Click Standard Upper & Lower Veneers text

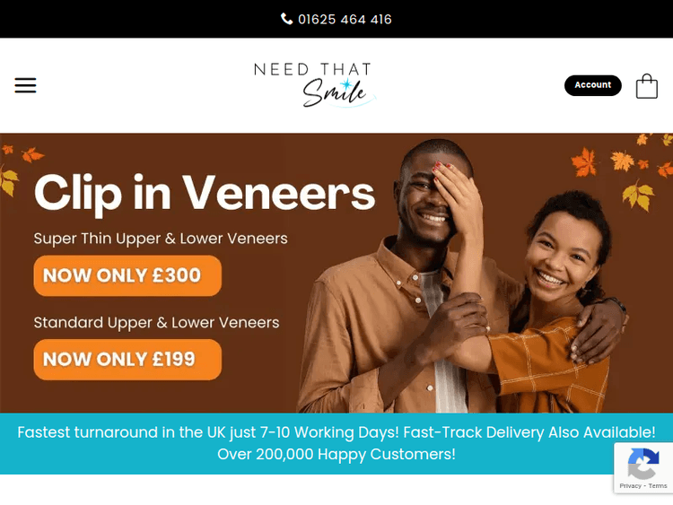(x=156, y=322)
